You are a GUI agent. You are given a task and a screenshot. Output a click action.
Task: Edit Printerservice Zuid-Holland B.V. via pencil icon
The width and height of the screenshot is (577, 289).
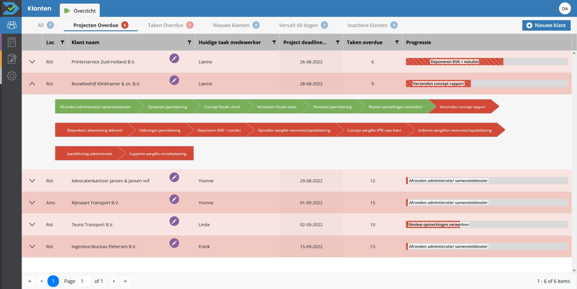174,58
